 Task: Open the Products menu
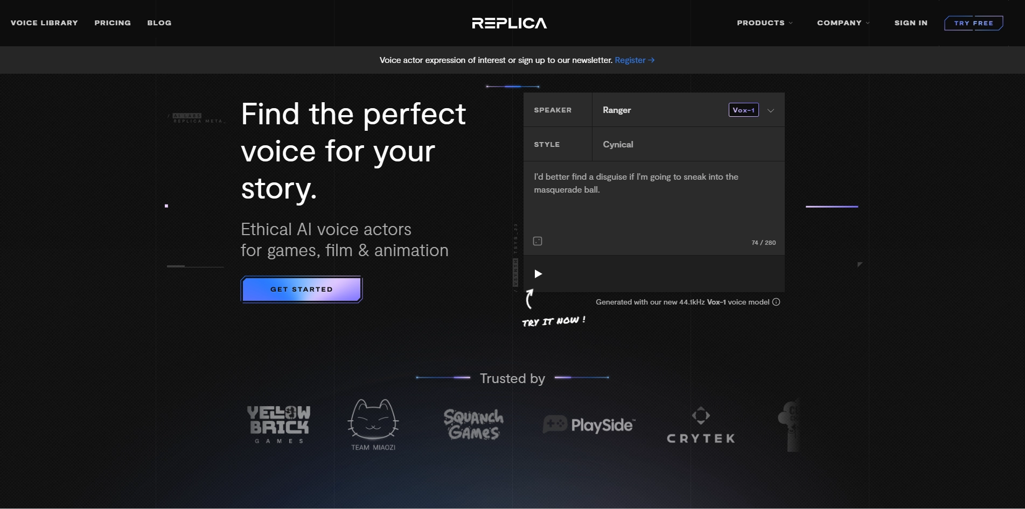pyautogui.click(x=764, y=23)
